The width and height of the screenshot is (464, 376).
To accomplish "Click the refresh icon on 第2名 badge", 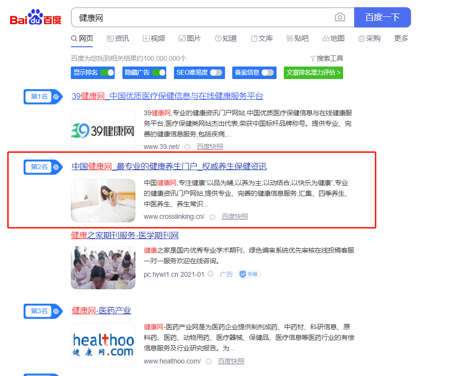I will [x=56, y=167].
